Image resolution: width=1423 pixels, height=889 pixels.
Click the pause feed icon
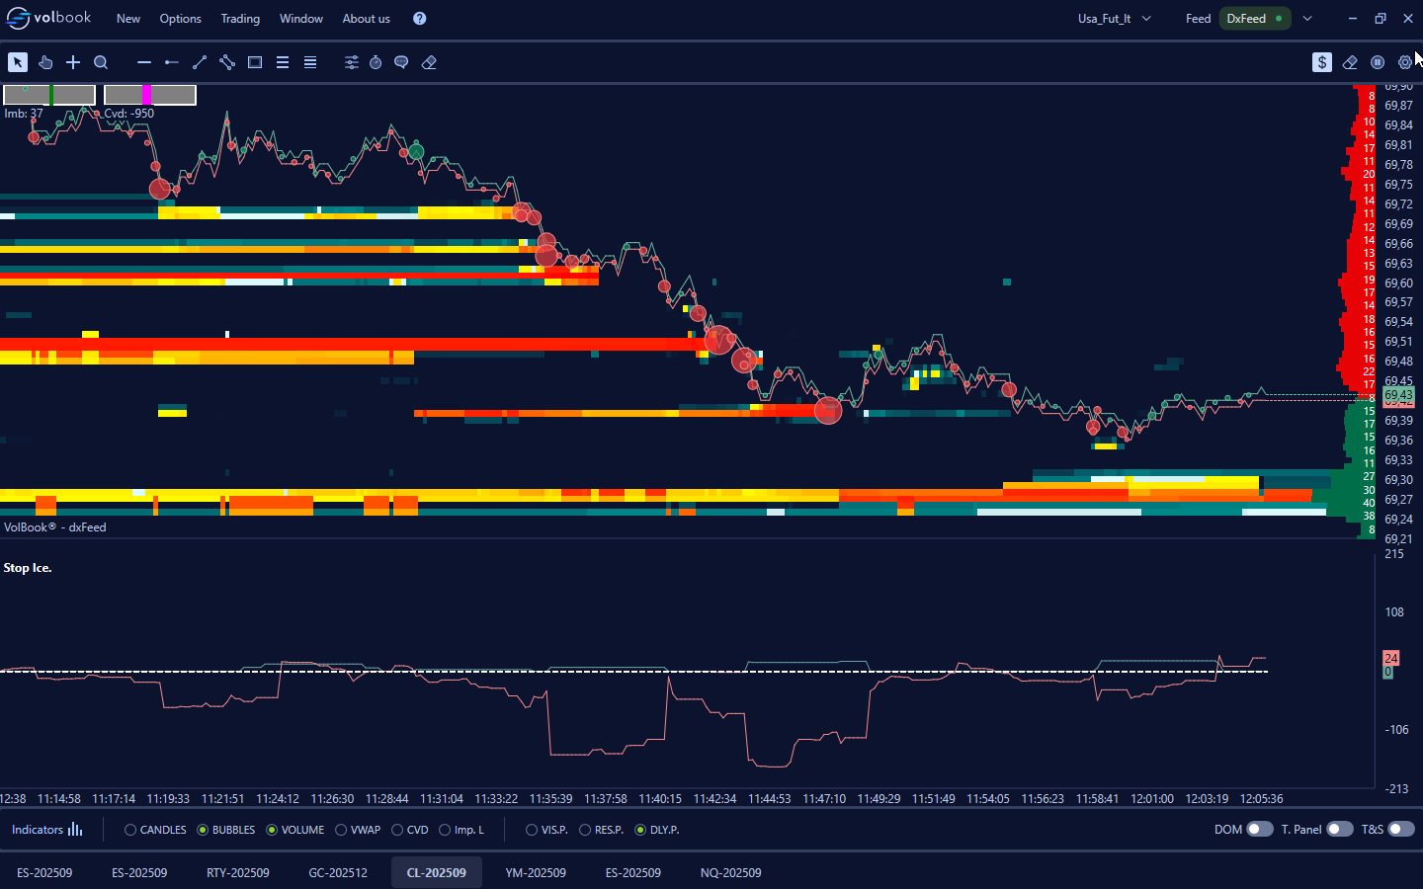click(1378, 62)
